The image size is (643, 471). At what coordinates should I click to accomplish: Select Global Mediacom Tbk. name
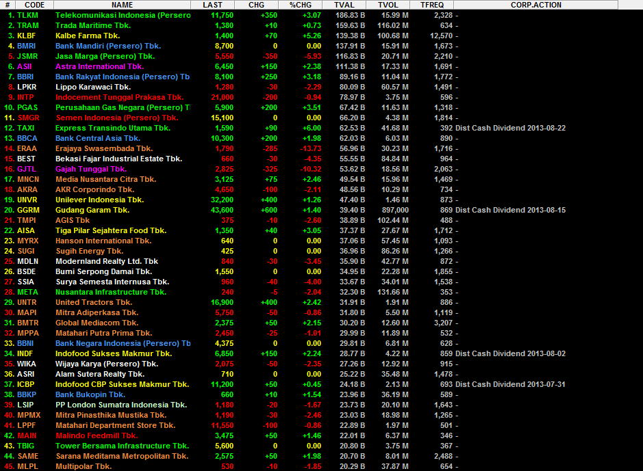(x=97, y=323)
